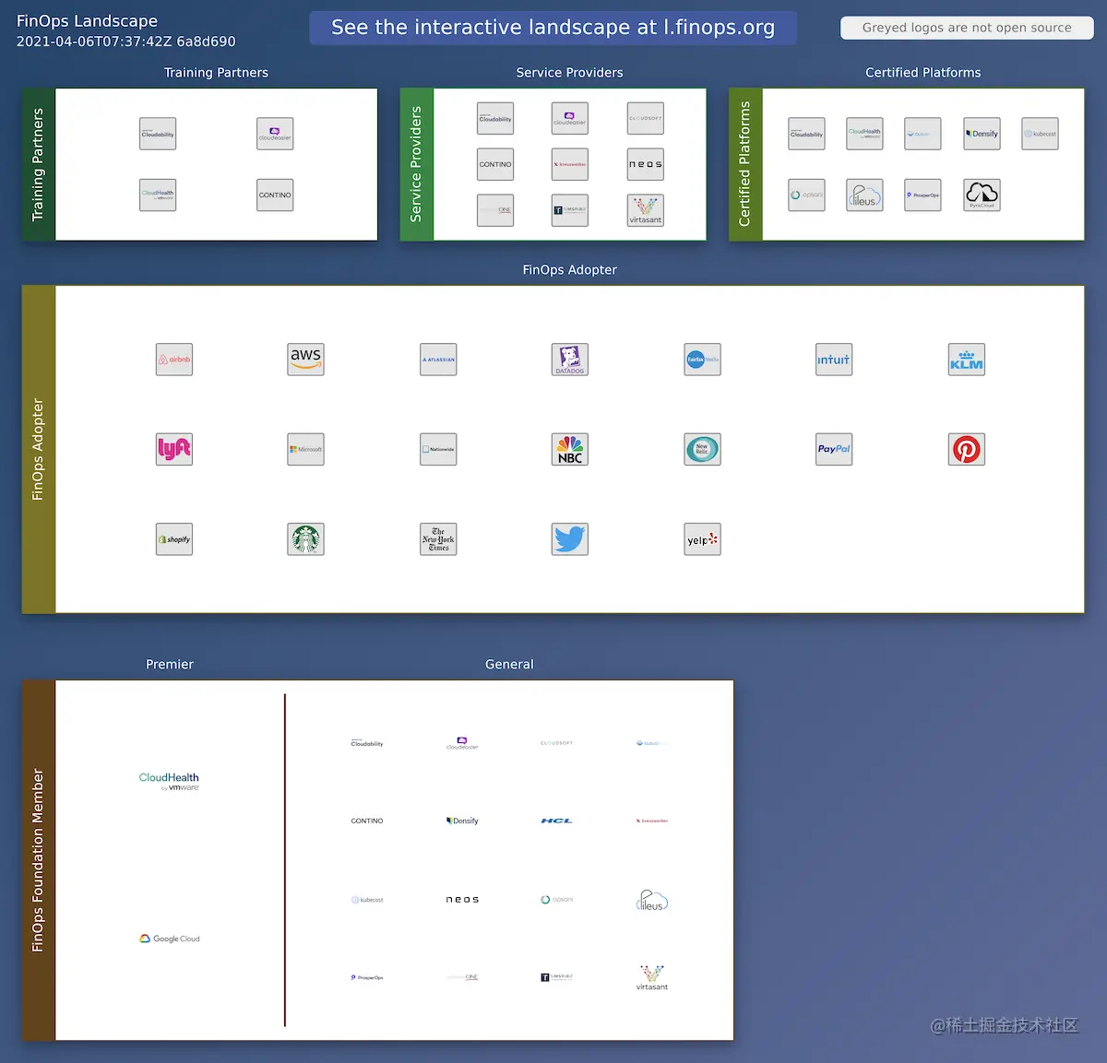
Task: Click the Datadog adopter logo
Action: (x=570, y=360)
